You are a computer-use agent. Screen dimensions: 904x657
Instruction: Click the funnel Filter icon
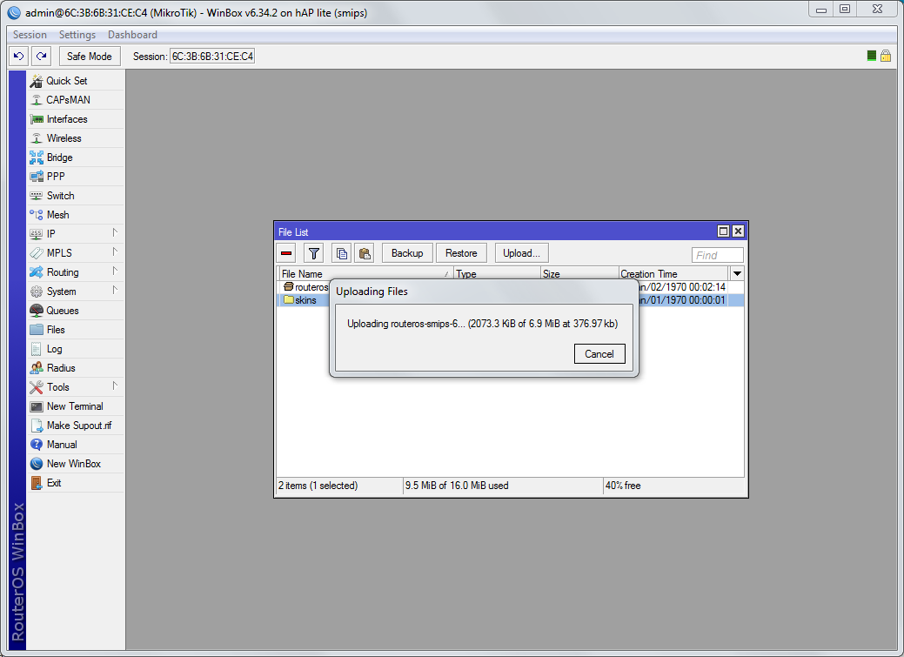tap(314, 253)
